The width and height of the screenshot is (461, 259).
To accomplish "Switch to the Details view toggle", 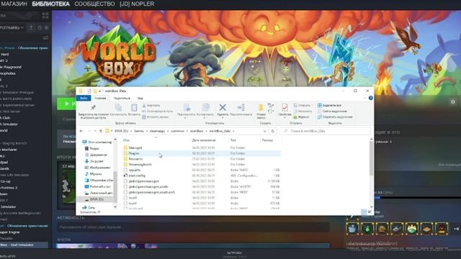I will coord(364,212).
